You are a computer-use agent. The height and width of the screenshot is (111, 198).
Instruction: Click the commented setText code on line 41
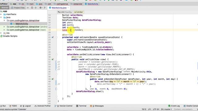[x=126, y=84]
